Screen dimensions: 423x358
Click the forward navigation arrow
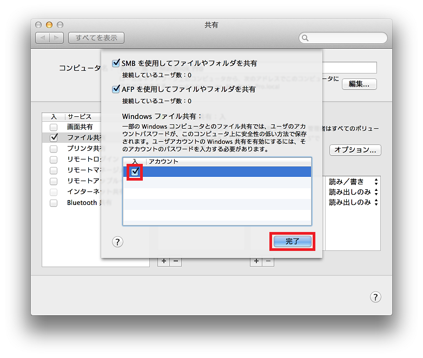tap(57, 38)
